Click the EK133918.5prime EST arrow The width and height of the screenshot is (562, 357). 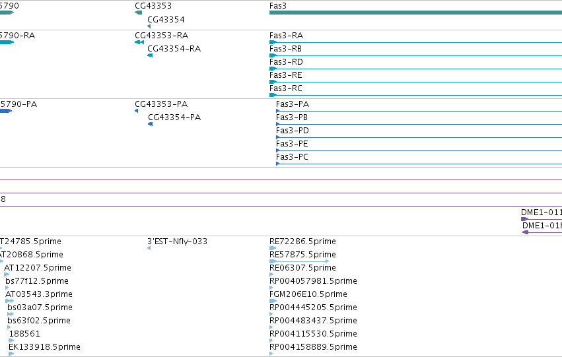pyautogui.click(x=11, y=354)
